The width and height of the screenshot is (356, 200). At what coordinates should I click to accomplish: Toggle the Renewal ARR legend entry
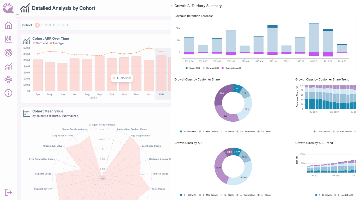[211, 68]
